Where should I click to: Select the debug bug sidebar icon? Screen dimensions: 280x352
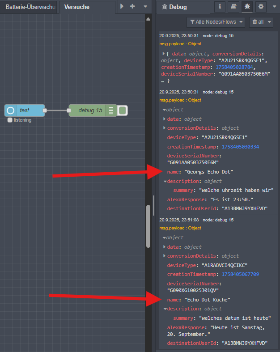tap(246, 7)
